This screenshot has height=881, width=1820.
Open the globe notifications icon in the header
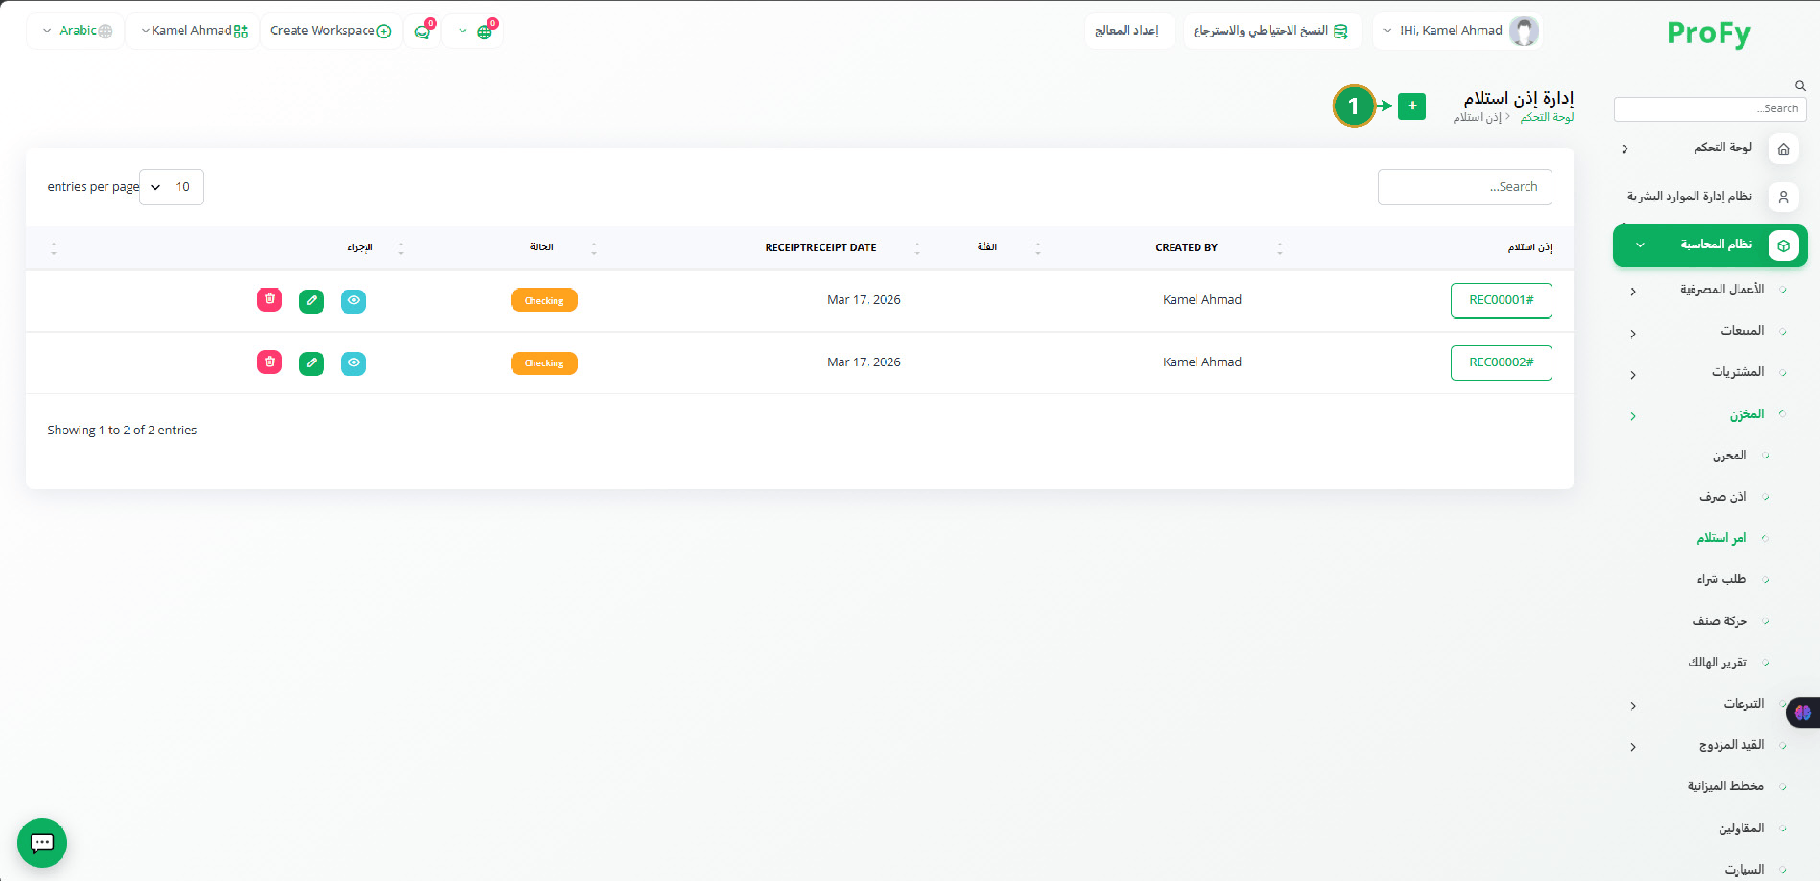485,31
